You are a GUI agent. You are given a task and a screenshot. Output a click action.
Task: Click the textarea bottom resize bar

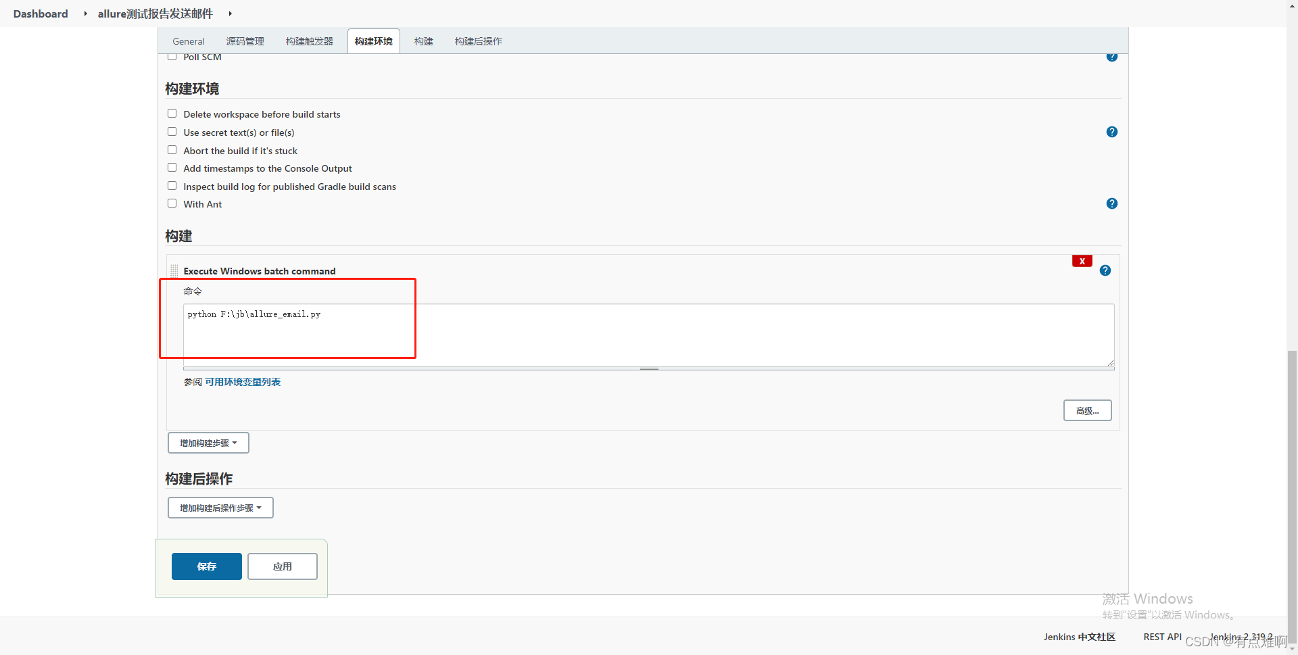[648, 368]
